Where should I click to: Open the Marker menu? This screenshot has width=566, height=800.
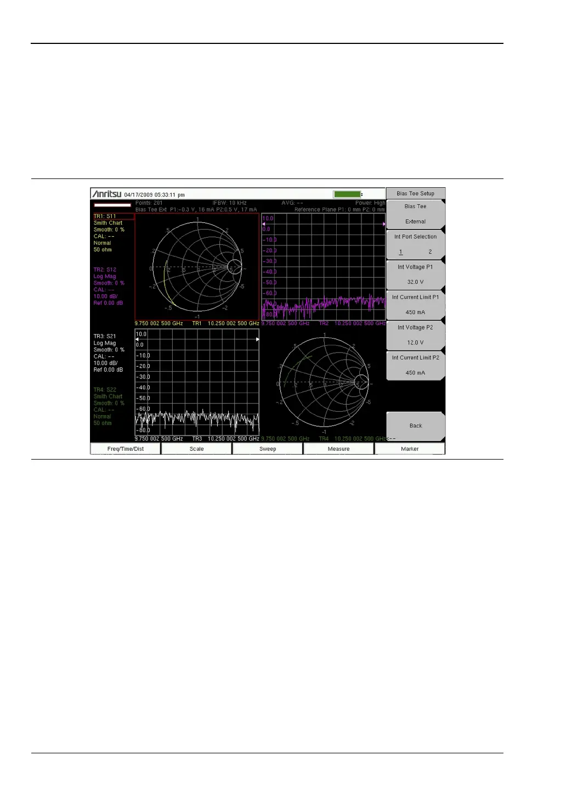pos(409,449)
